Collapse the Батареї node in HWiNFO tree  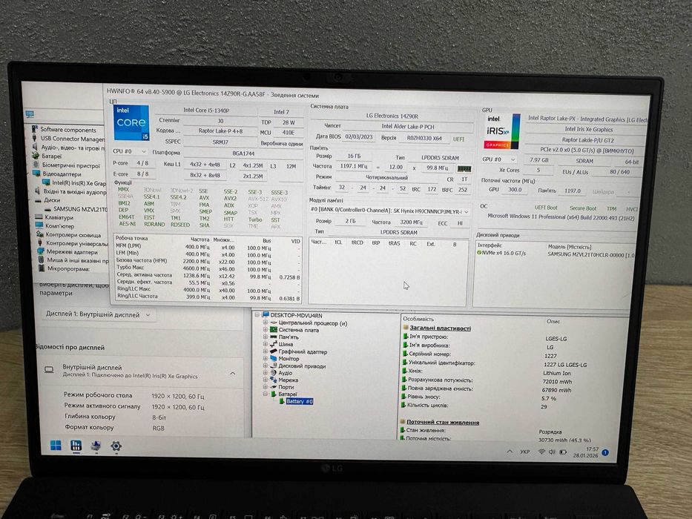(x=266, y=394)
